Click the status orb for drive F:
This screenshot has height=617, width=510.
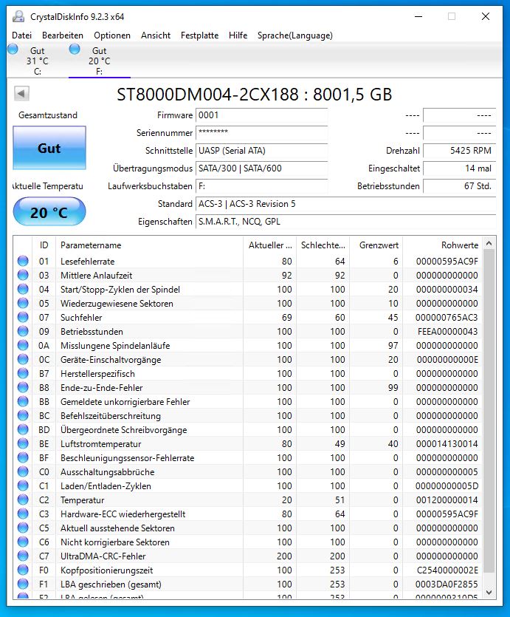point(75,50)
